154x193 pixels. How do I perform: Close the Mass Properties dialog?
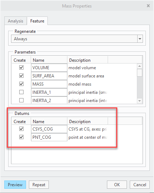pyautogui.click(x=148, y=6)
